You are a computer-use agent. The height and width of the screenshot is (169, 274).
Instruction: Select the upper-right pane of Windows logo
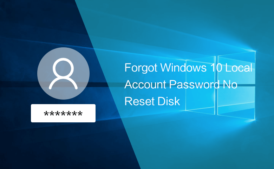(x=237, y=68)
